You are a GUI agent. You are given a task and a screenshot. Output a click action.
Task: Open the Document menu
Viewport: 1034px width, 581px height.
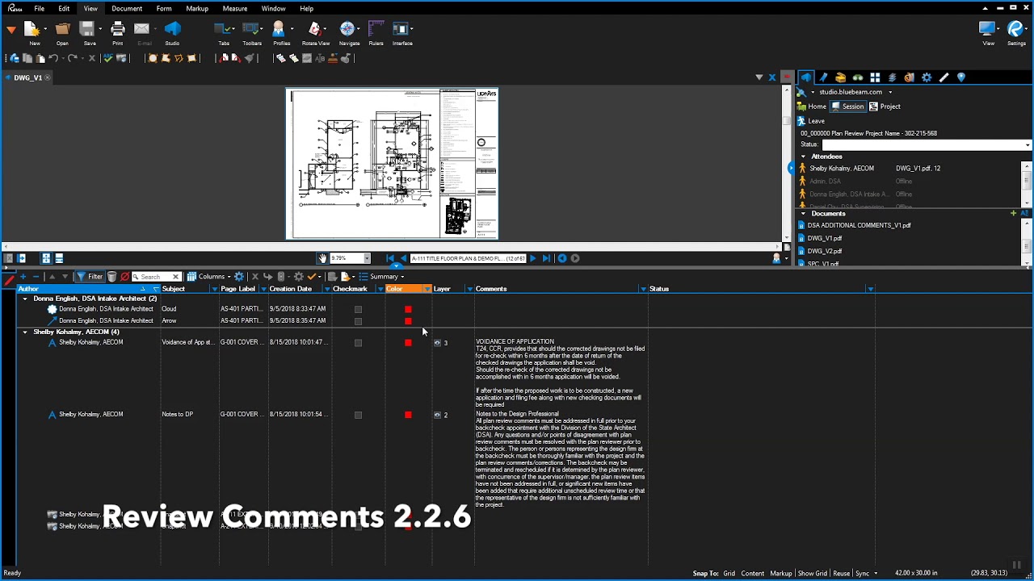[127, 9]
